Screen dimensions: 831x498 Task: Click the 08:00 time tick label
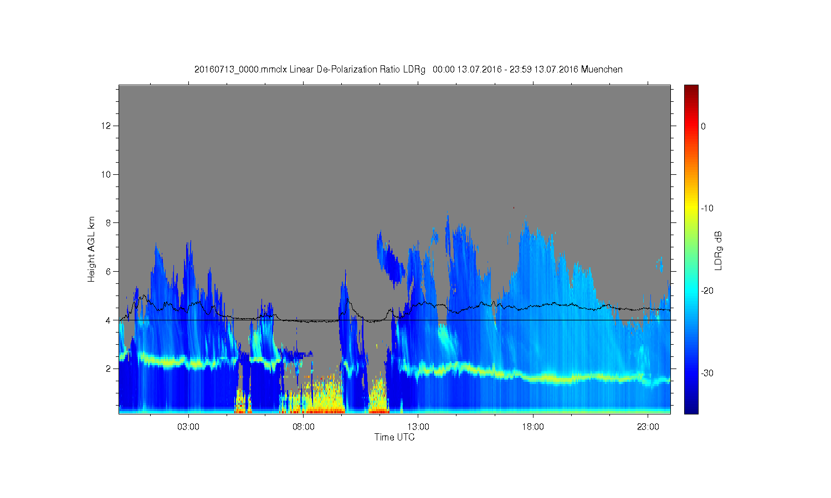[303, 427]
